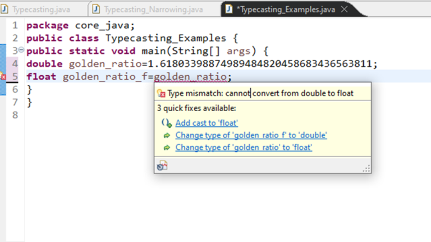Click 'args' parameter on line 3
The height and width of the screenshot is (242, 431).
click(239, 51)
